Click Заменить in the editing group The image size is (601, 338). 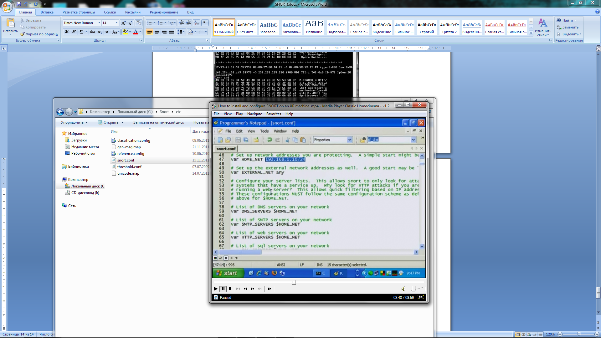568,27
